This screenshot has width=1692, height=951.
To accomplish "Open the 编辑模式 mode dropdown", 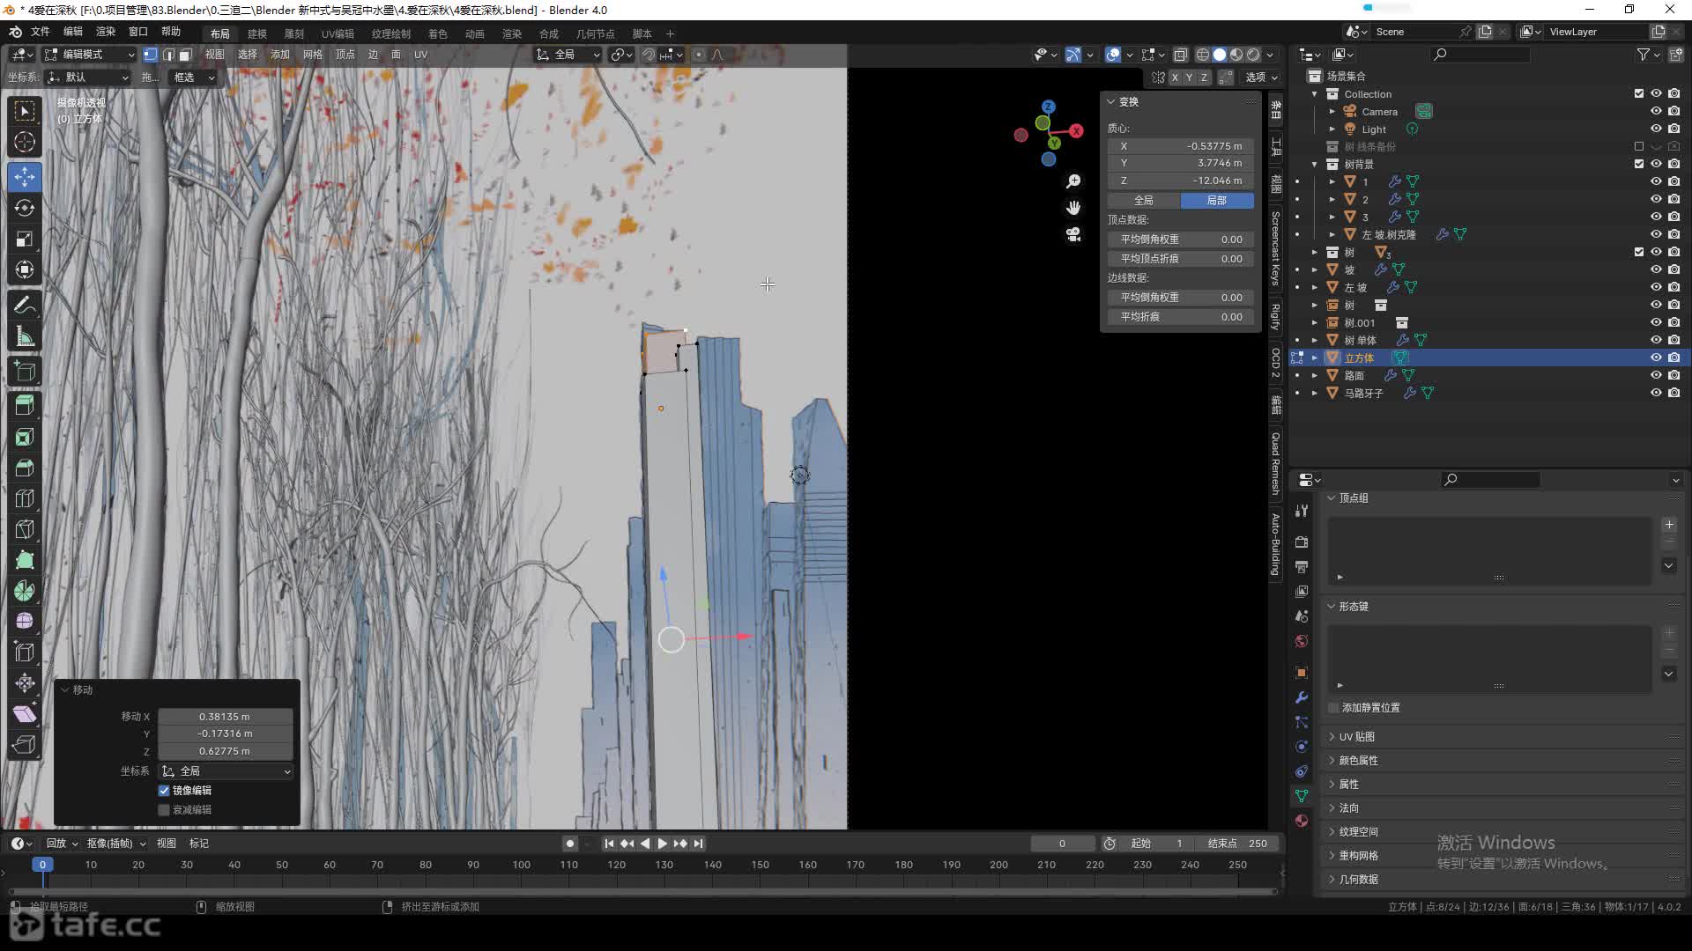I will [x=90, y=55].
